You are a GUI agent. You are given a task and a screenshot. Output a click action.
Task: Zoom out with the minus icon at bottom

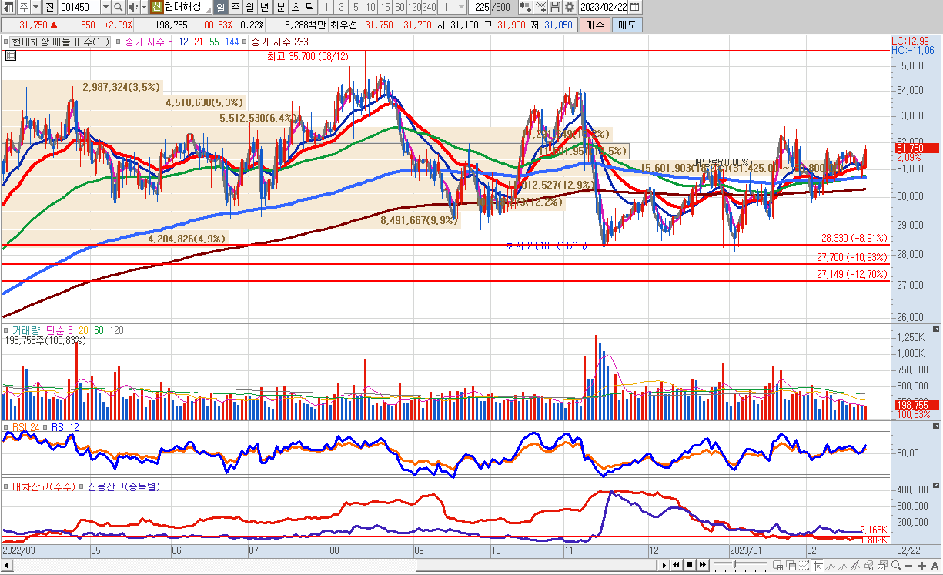pos(909,566)
